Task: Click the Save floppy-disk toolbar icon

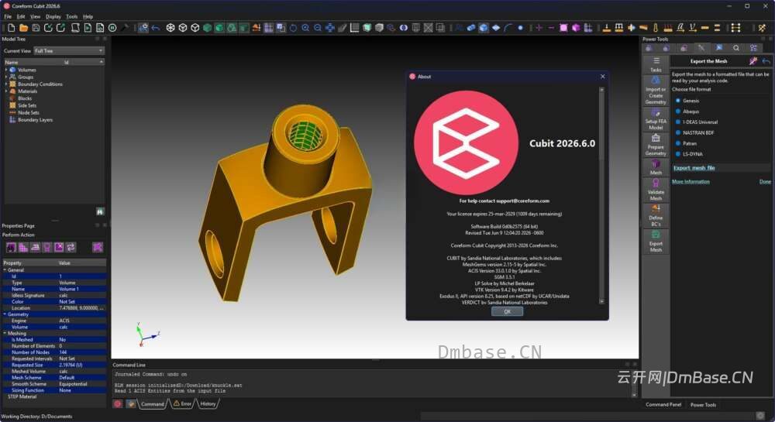Action: 36,28
